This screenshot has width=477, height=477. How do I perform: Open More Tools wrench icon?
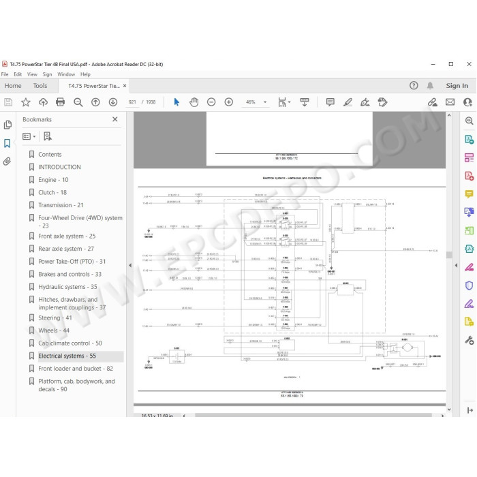pos(469,340)
